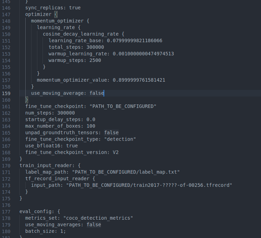Click the 'true' value of use_bfloat16
The height and width of the screenshot is (238, 261).
pyautogui.click(x=72, y=146)
